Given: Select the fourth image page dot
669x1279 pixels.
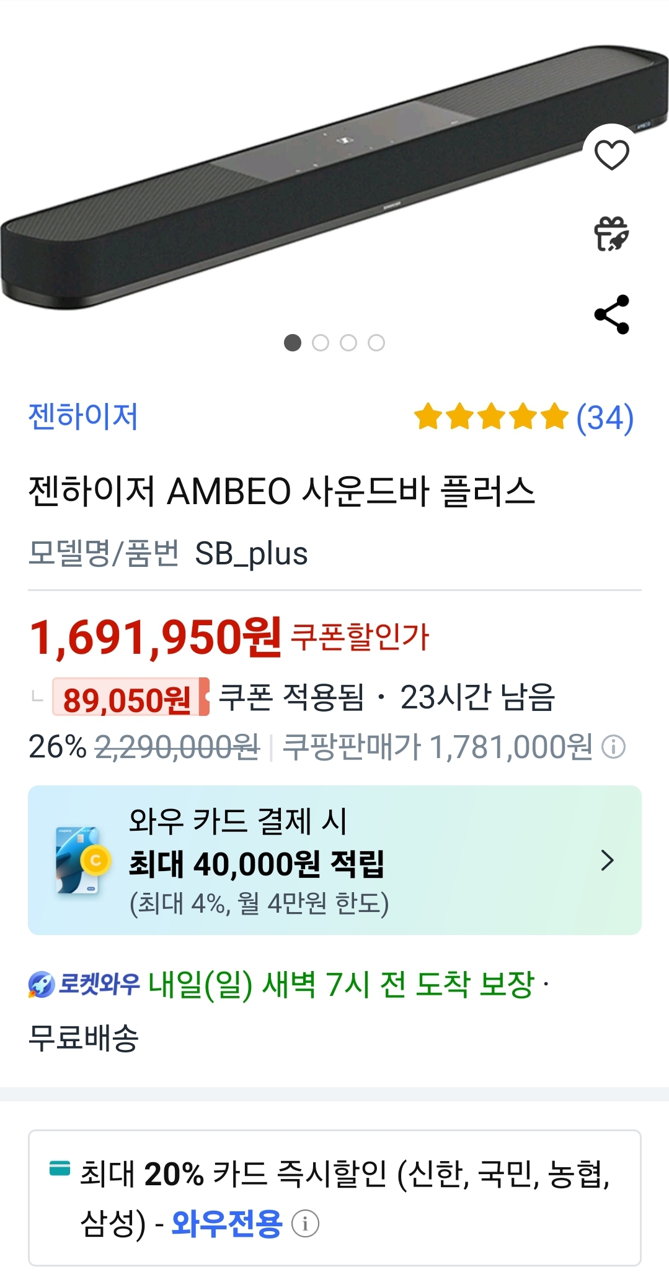Looking at the screenshot, I should [x=376, y=343].
